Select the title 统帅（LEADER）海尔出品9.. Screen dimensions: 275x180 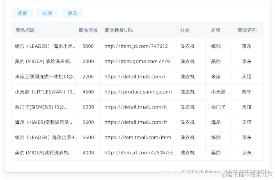tap(46, 137)
